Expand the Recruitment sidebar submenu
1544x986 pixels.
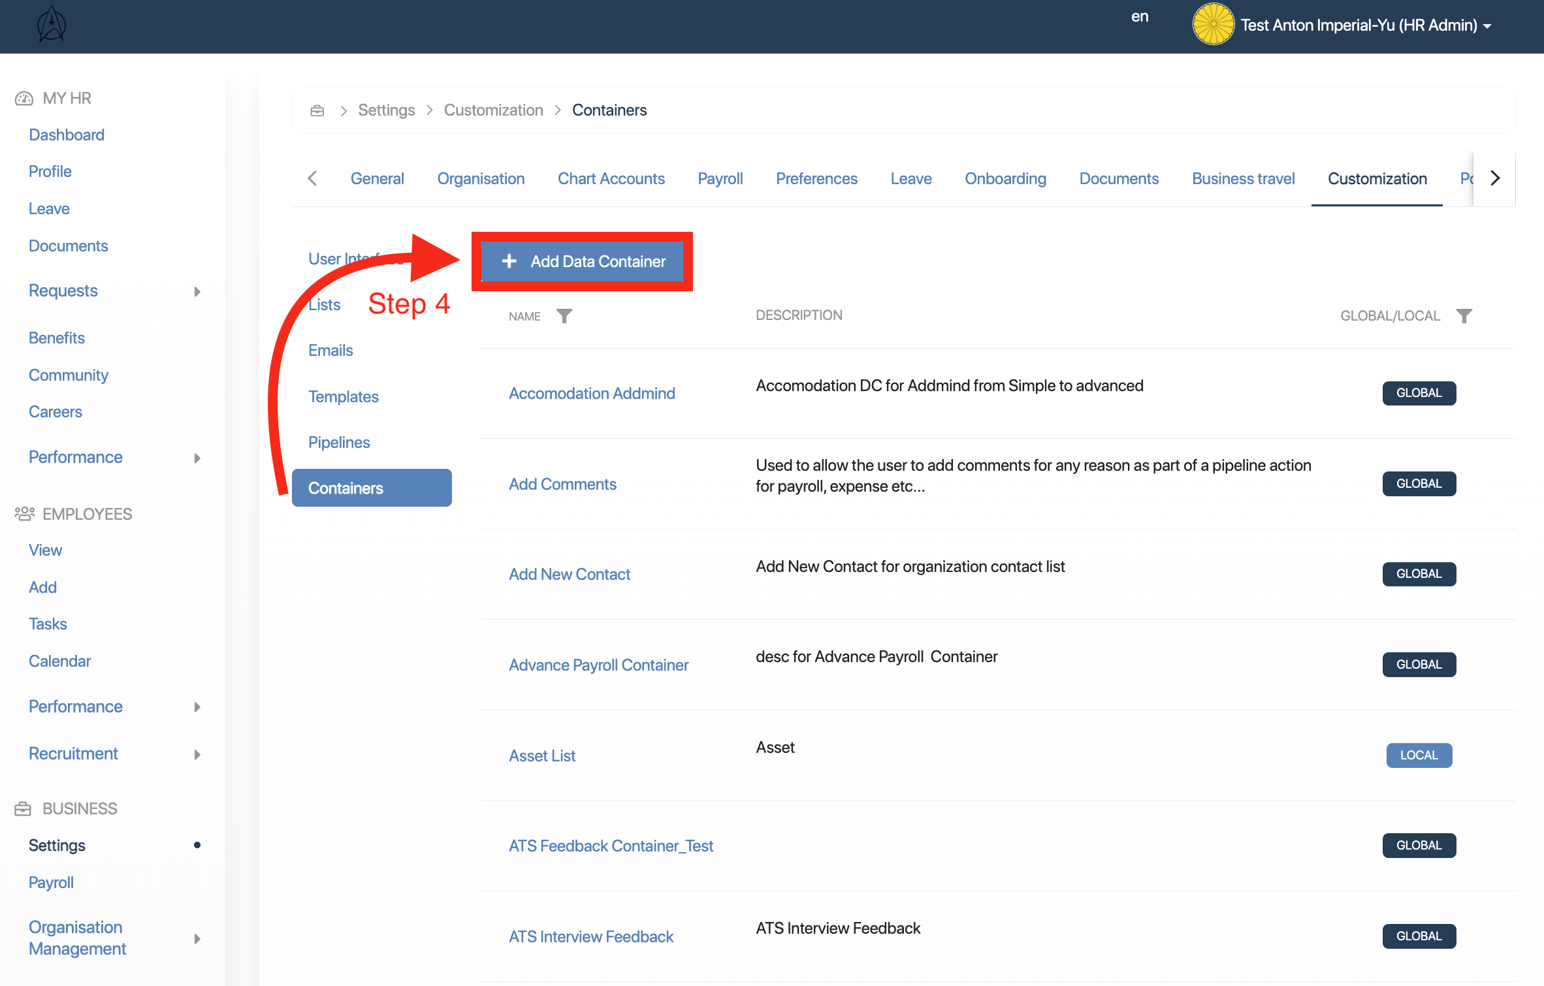tap(197, 754)
